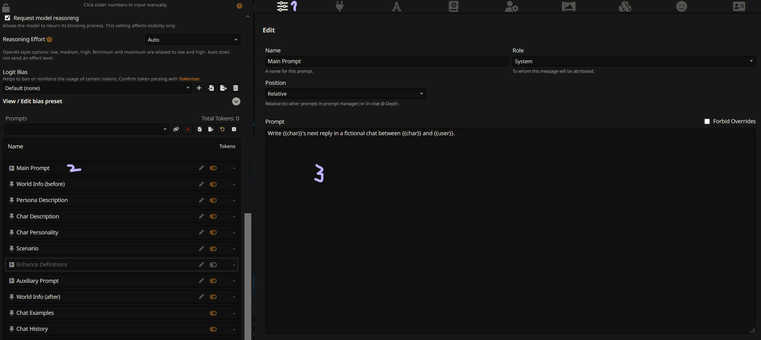Open the Extensions cubes icon
The image size is (761, 340).
click(x=625, y=6)
